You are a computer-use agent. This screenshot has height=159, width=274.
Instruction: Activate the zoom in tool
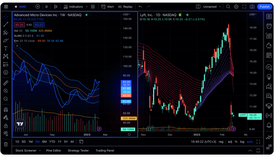[x=6, y=91]
